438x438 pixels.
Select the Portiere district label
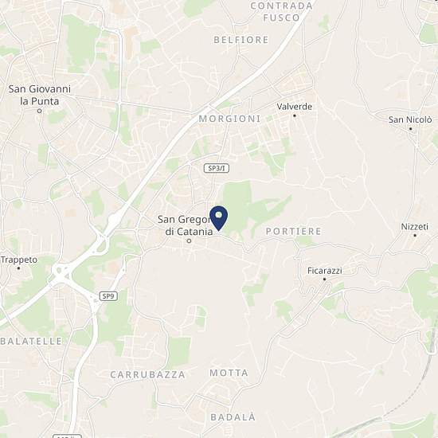pyautogui.click(x=293, y=231)
